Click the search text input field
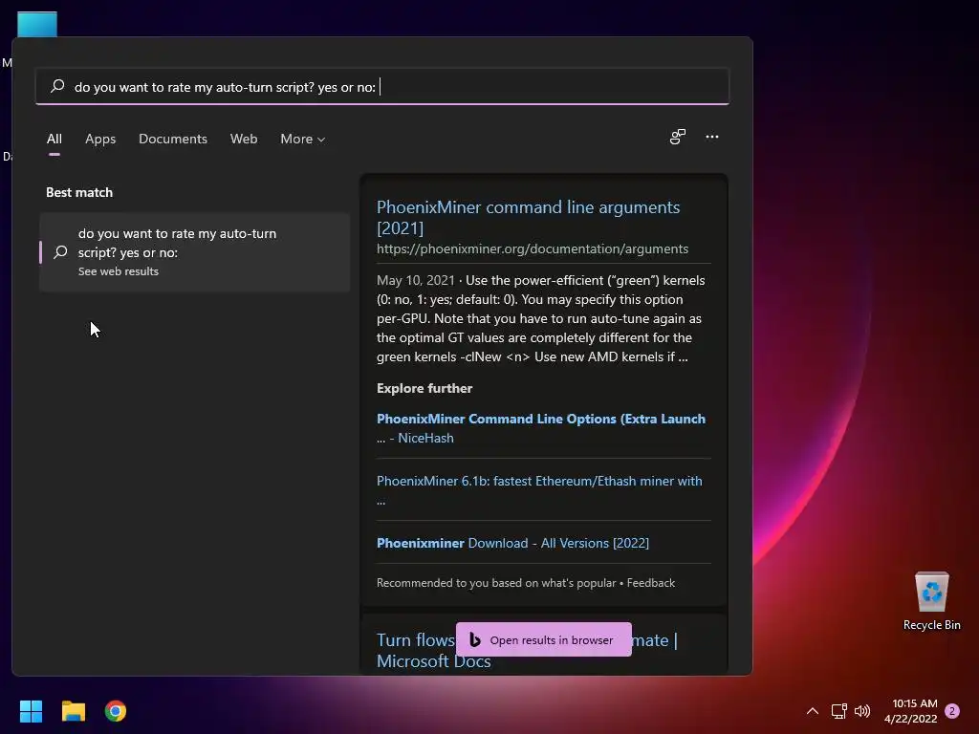Viewport: 979px width, 734px height. pyautogui.click(x=382, y=86)
